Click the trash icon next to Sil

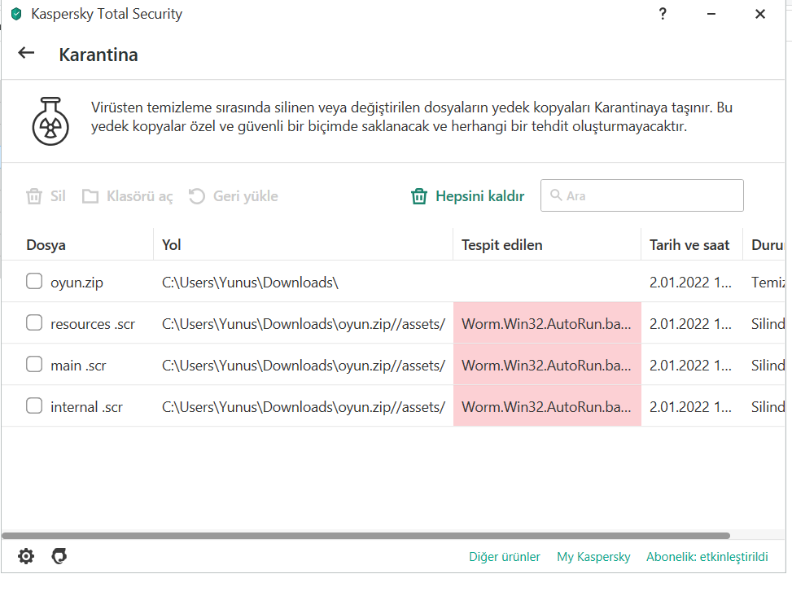pos(34,196)
